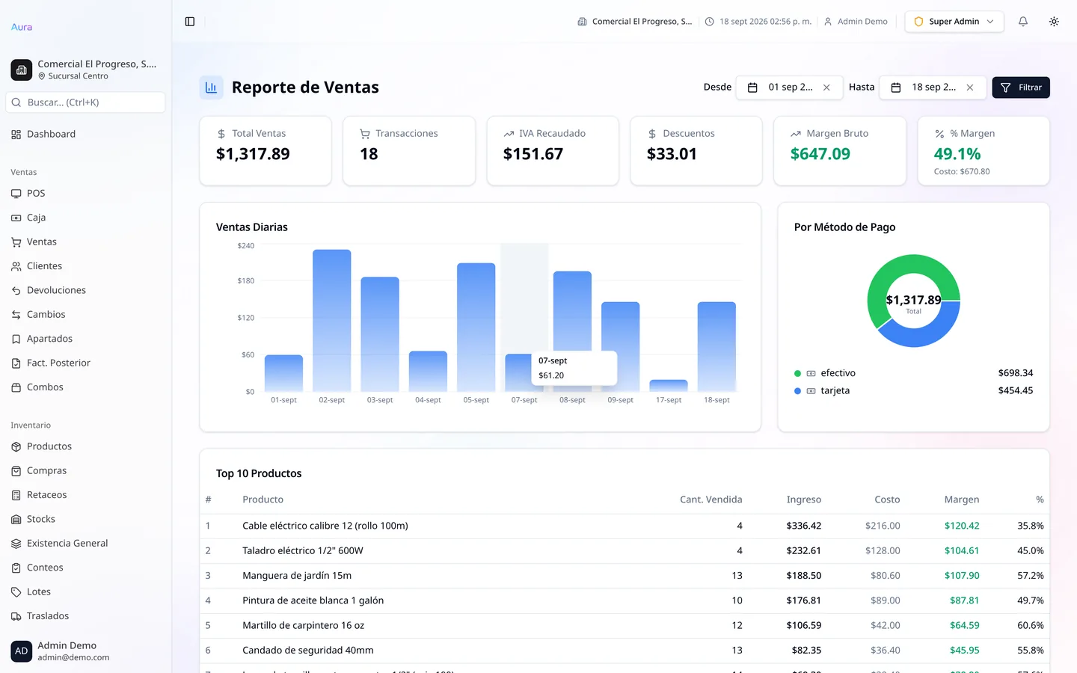Click the Margen column header

point(962,500)
